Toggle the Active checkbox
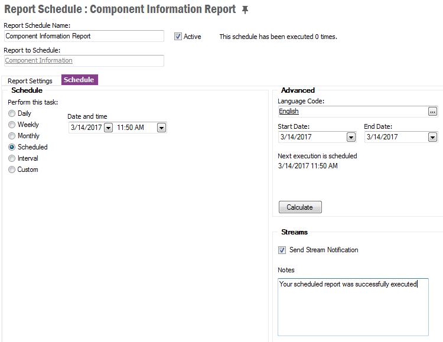Screen dimensions: 443x342 [x=178, y=37]
